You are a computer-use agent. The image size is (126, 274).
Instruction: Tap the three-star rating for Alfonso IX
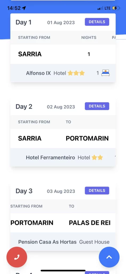point(76,73)
